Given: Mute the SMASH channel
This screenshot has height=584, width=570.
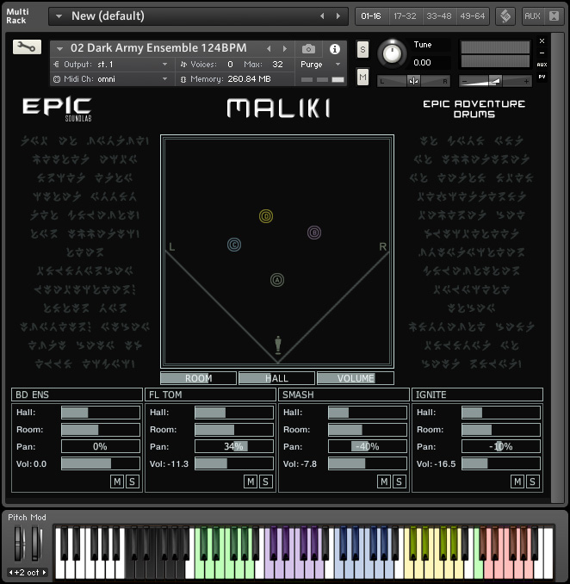Looking at the screenshot, I should click(384, 481).
